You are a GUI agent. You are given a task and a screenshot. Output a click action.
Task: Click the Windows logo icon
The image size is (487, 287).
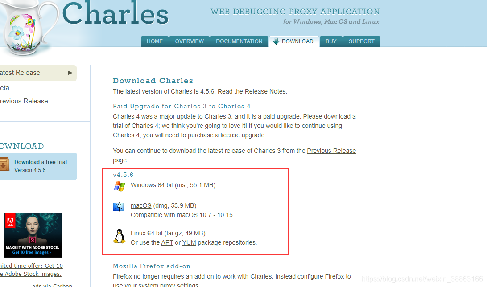(119, 186)
